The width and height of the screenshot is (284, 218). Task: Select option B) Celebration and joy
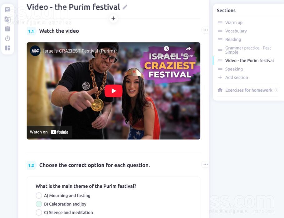point(39,204)
